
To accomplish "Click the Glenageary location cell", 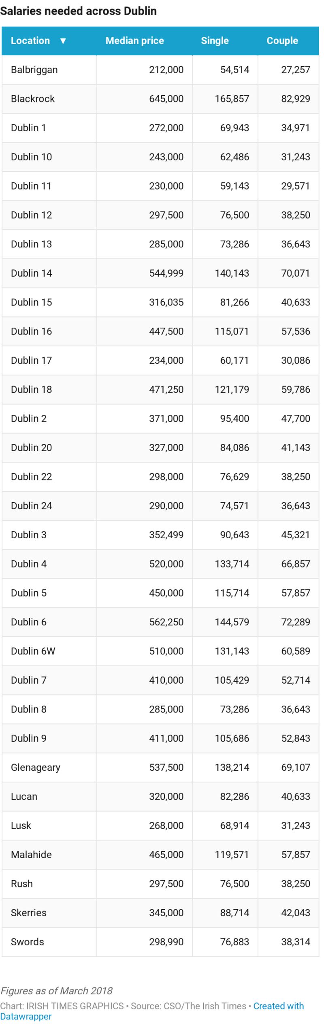I will (x=36, y=767).
